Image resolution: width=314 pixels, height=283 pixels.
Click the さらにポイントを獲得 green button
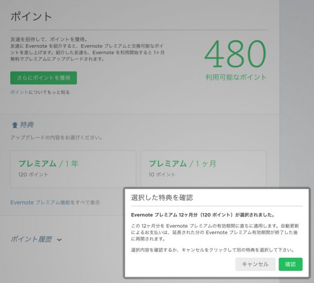(x=44, y=78)
